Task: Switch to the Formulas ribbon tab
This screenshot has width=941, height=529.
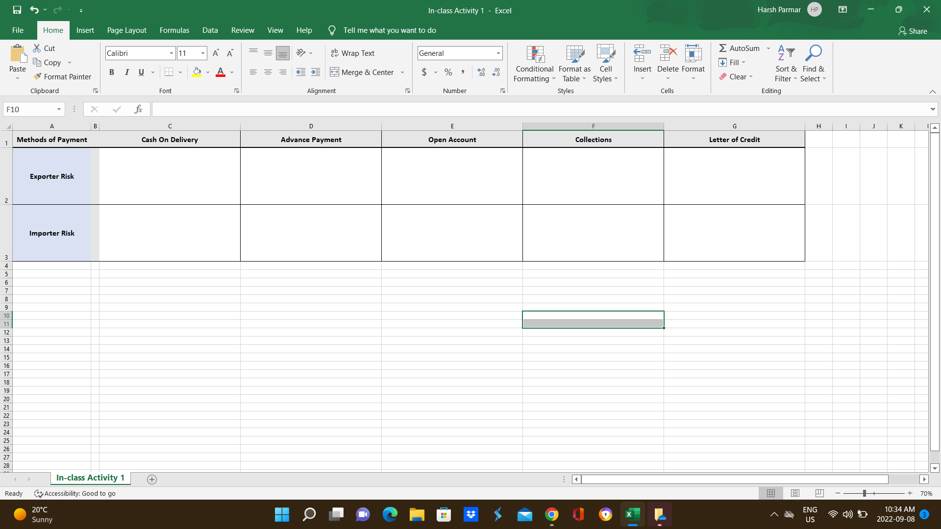Action: pyautogui.click(x=174, y=30)
